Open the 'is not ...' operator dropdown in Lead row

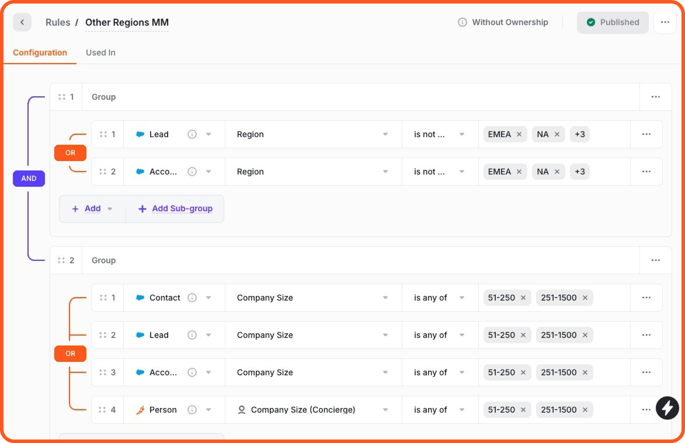pos(440,134)
